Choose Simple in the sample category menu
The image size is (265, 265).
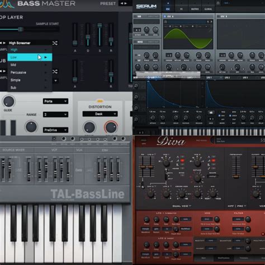coord(30,80)
